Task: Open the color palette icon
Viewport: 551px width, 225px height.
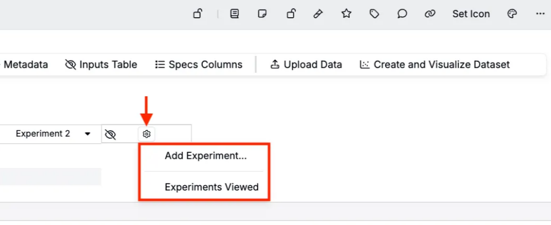Action: point(512,14)
